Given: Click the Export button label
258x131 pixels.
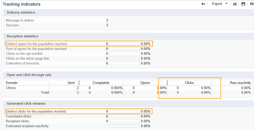Looking at the screenshot, I should [217, 4].
